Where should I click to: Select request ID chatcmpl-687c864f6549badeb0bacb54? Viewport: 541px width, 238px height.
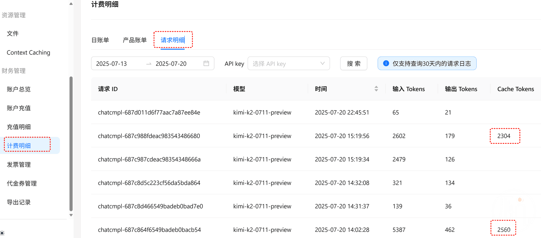(x=149, y=230)
